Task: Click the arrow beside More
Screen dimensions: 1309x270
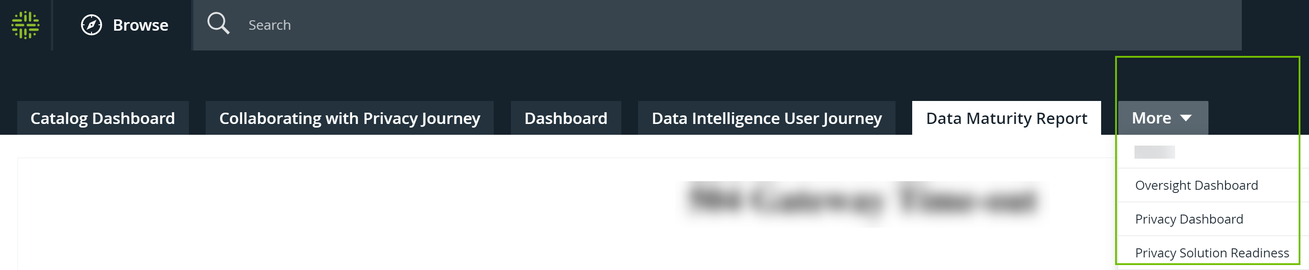Action: coord(1186,118)
